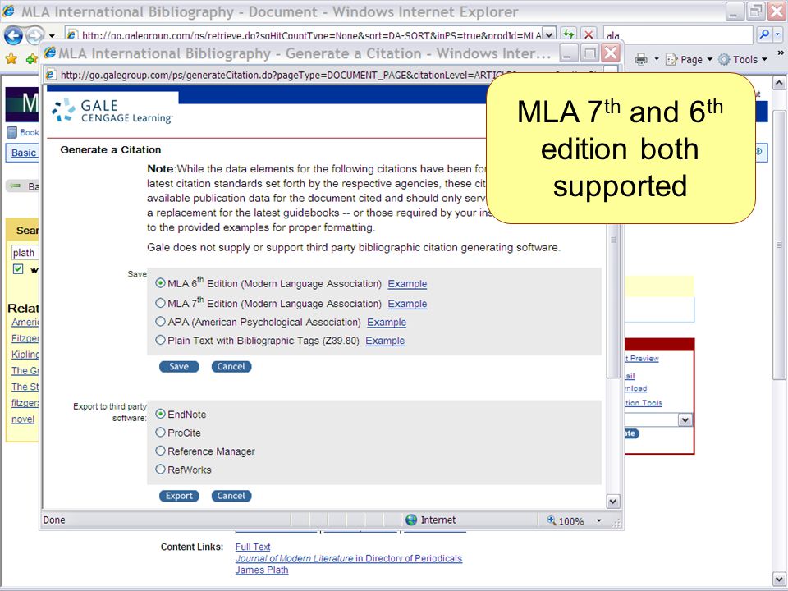
Task: Cancel the export to third party section
Action: [231, 496]
